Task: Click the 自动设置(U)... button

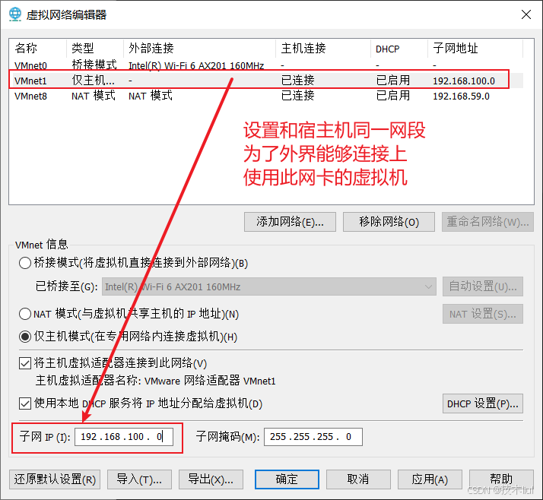Action: pos(483,286)
